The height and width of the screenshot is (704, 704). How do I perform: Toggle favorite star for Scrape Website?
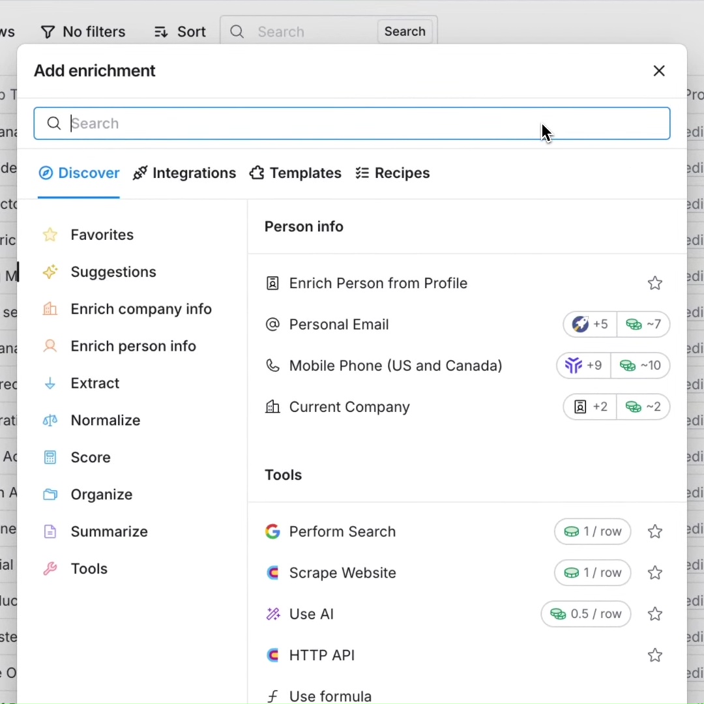655,573
